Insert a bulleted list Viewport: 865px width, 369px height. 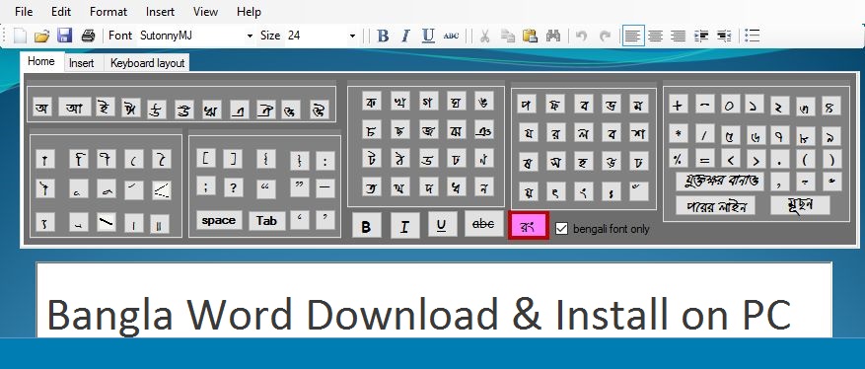pos(752,37)
